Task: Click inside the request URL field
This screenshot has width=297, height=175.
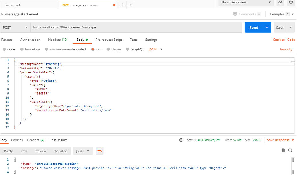Action: (x=115, y=27)
